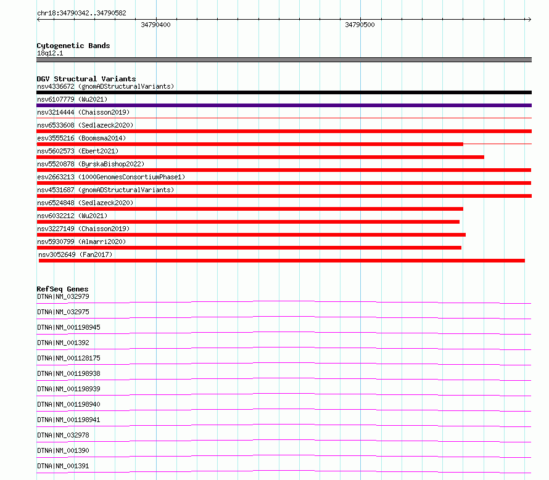Screen dimensions: 549x480
Task: Open variant nsv6107779 (Wu2021) label
Action: click(72, 99)
